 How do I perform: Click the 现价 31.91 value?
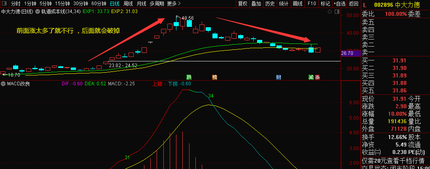399,99
